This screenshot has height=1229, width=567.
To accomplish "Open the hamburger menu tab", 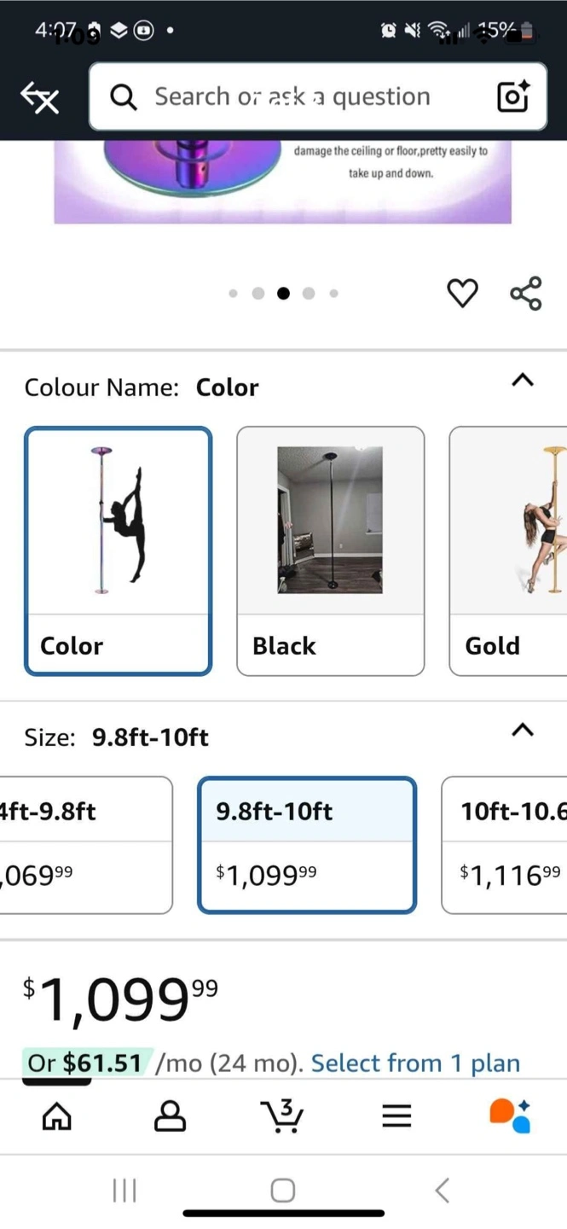I will [396, 1115].
